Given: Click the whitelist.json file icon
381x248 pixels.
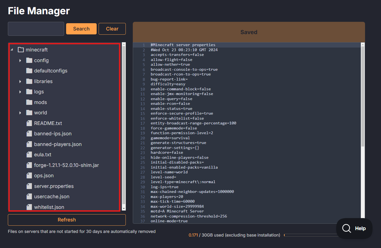Looking at the screenshot, I should (x=29, y=207).
